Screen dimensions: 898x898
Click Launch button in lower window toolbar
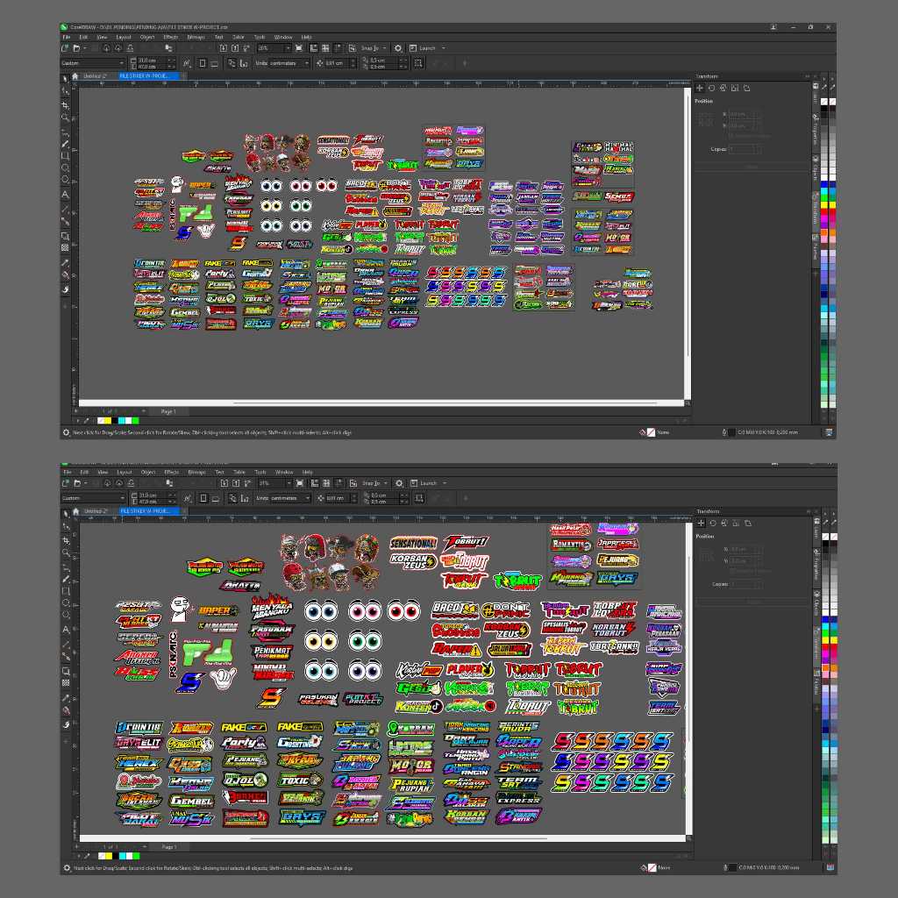(x=424, y=483)
